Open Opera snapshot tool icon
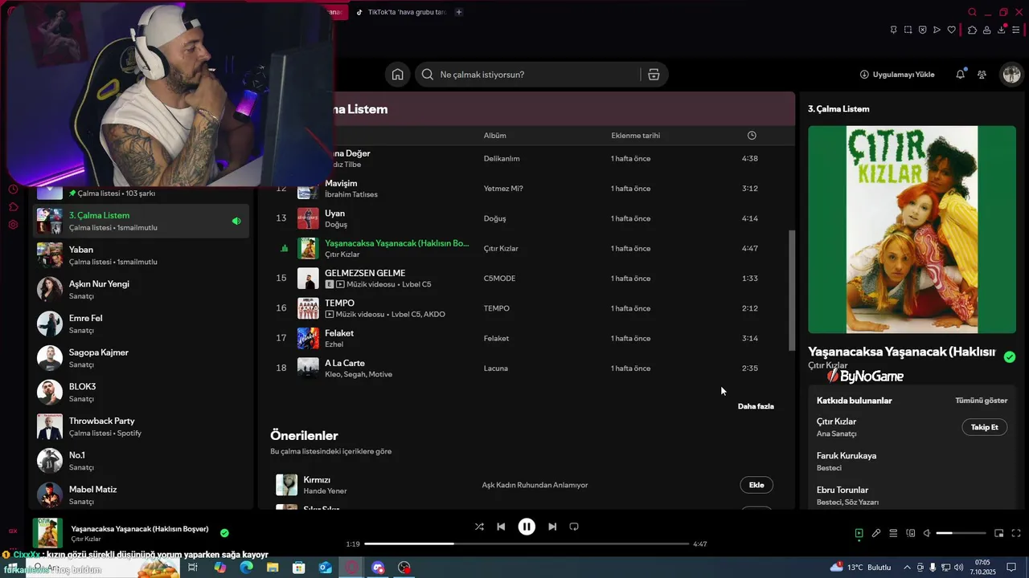Viewport: 1029px width, 578px height. tap(908, 30)
